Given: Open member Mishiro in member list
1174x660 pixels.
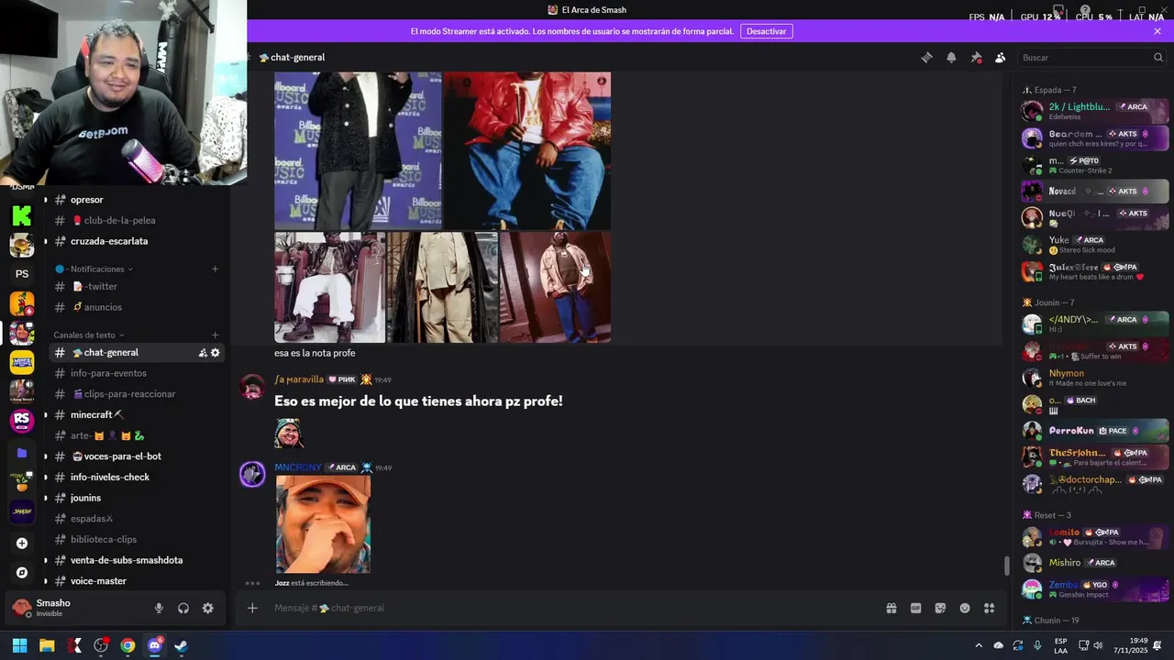Looking at the screenshot, I should (x=1094, y=563).
